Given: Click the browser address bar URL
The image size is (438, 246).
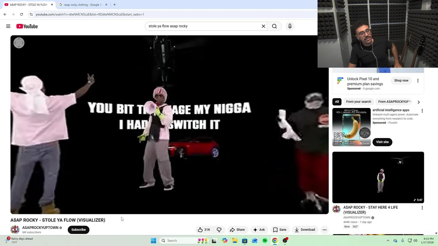Looking at the screenshot, I should (x=90, y=14).
